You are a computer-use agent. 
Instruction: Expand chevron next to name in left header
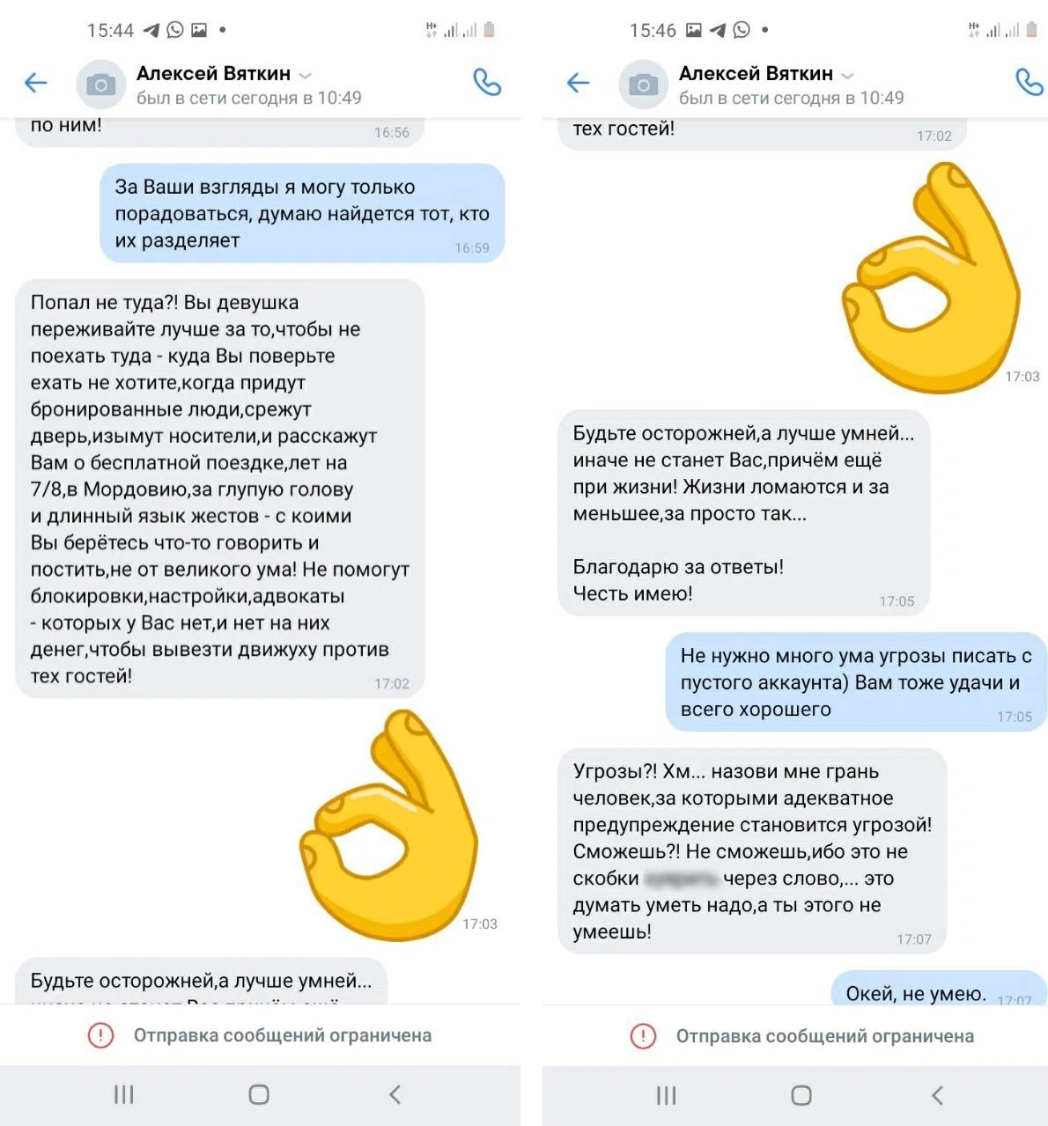pyautogui.click(x=306, y=76)
